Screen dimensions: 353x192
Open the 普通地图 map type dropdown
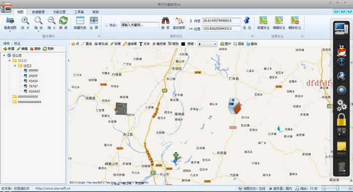[x=10, y=31]
